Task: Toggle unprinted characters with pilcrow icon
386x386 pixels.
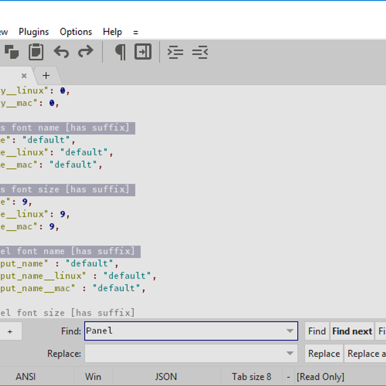Action: click(x=120, y=52)
